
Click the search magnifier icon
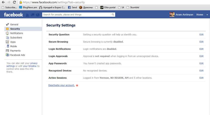(113, 15)
